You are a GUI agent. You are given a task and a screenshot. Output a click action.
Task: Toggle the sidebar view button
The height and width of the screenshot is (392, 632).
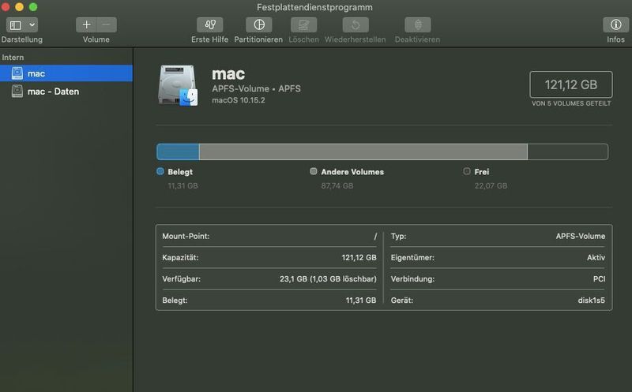tap(15, 25)
